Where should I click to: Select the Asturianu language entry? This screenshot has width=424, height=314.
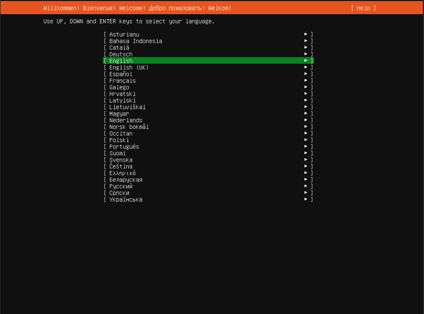(x=124, y=34)
